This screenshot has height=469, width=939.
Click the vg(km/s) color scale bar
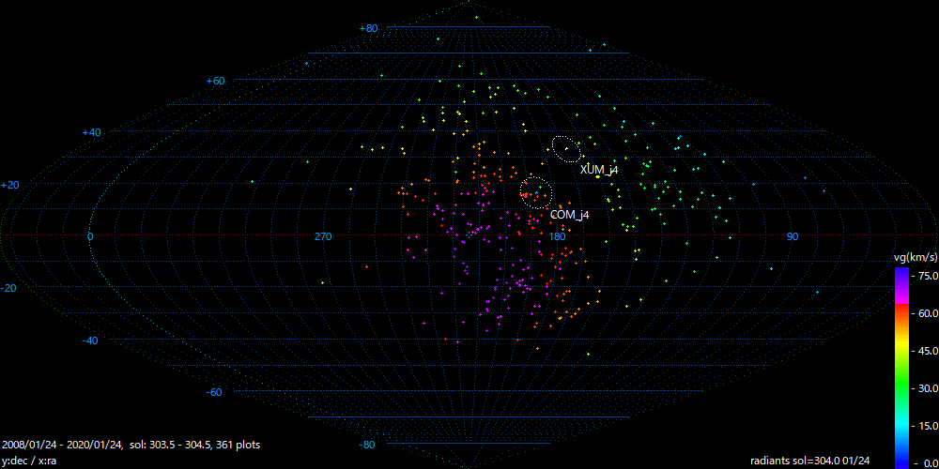(901, 367)
